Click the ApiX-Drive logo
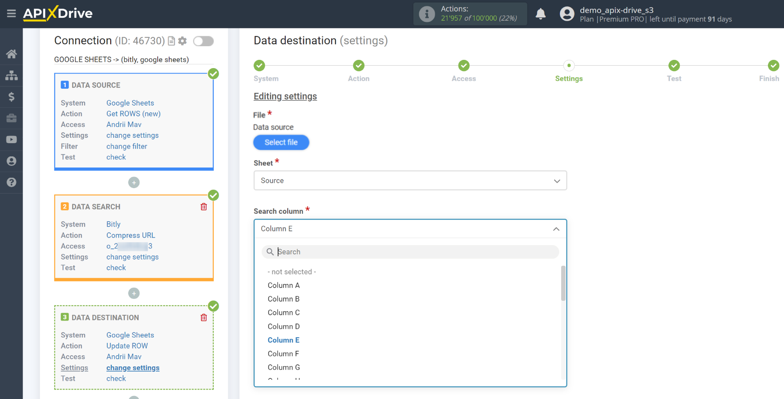The height and width of the screenshot is (399, 784). tap(58, 13)
